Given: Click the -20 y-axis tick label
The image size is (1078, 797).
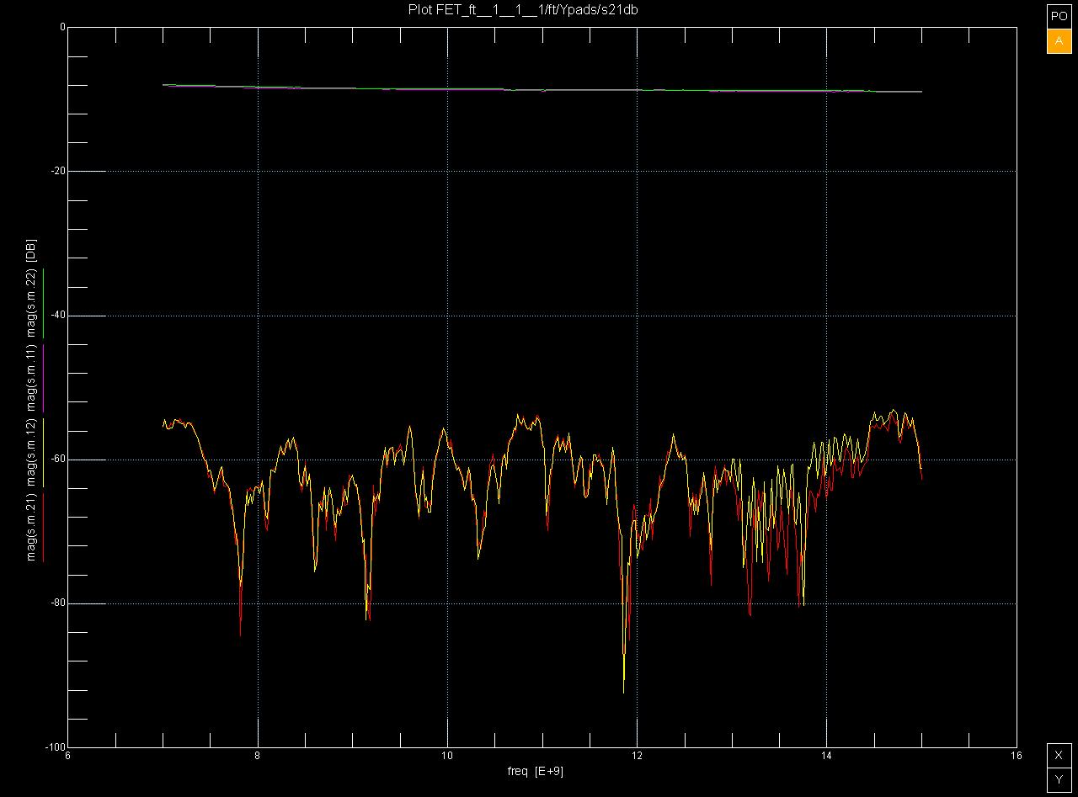Looking at the screenshot, I should click(x=56, y=171).
